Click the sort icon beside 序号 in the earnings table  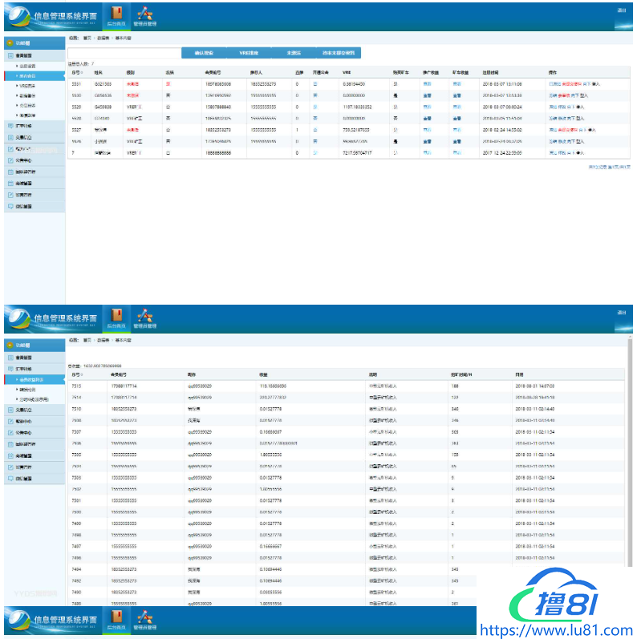point(82,374)
